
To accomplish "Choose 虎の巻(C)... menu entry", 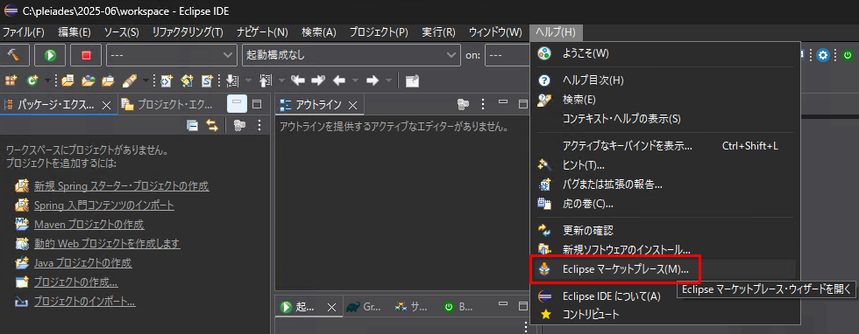I will (666, 204).
